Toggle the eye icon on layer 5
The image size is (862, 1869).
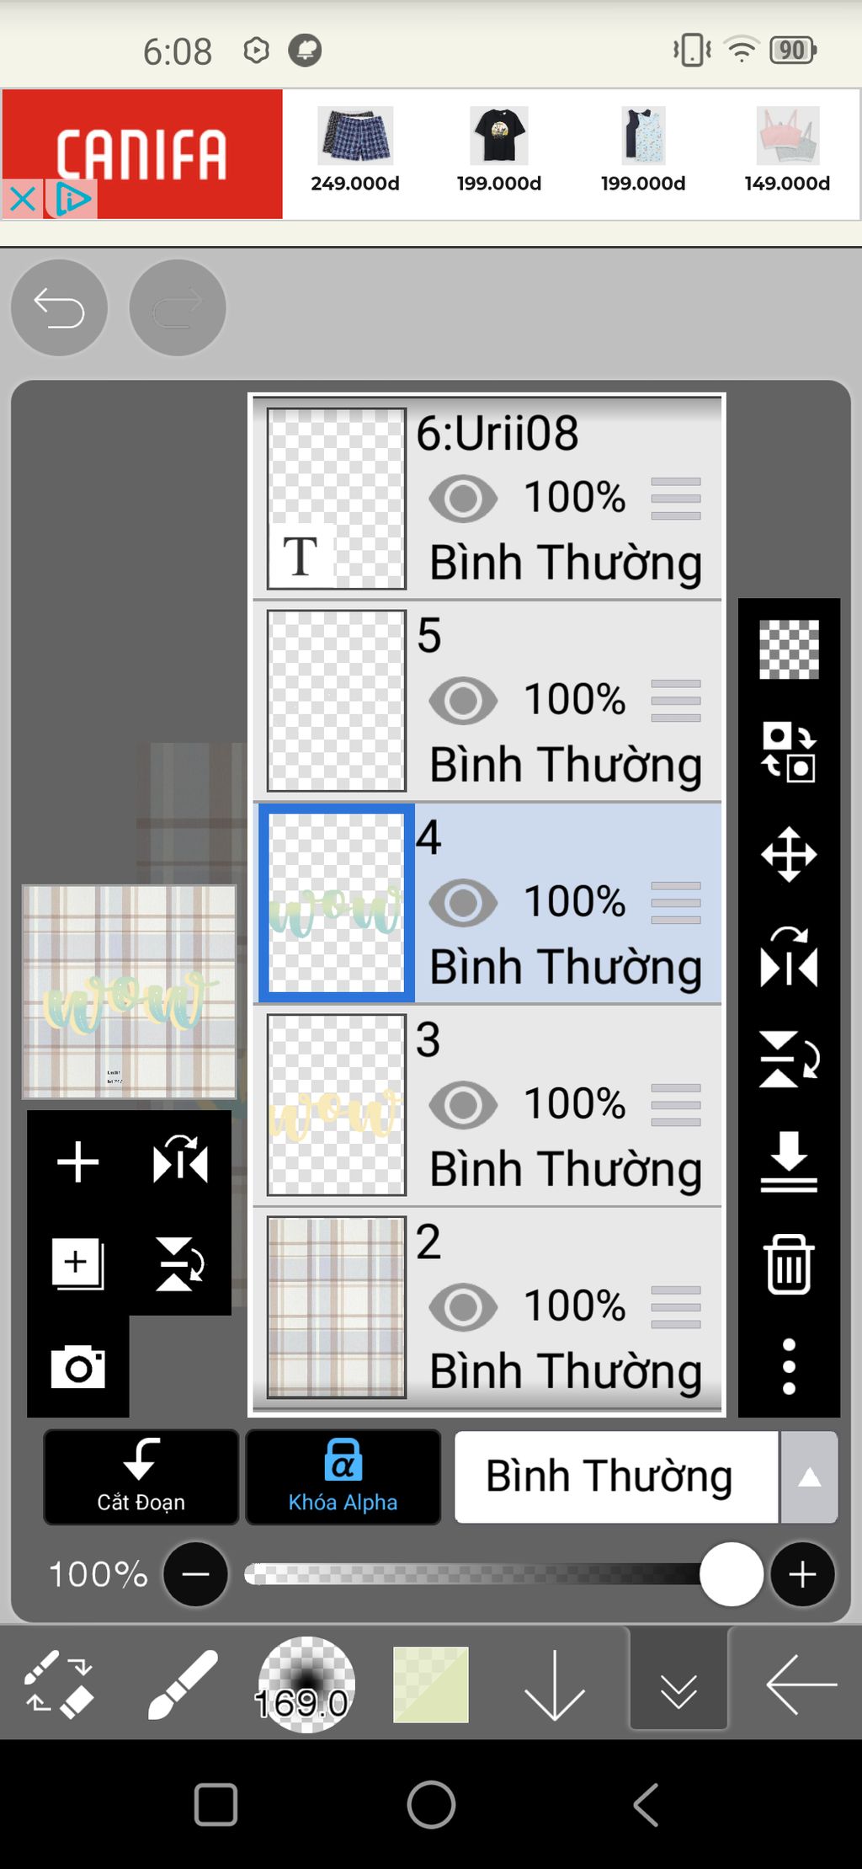pyautogui.click(x=463, y=701)
